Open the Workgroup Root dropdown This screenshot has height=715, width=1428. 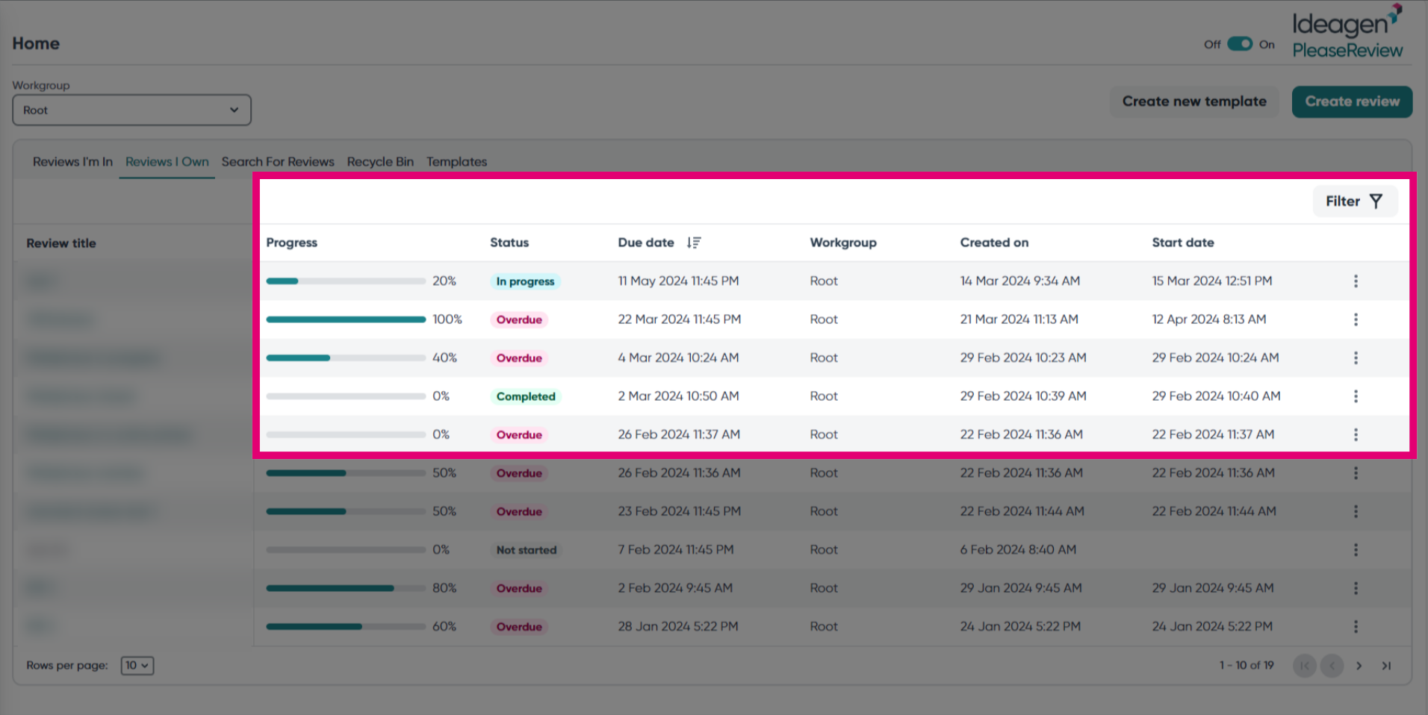131,110
